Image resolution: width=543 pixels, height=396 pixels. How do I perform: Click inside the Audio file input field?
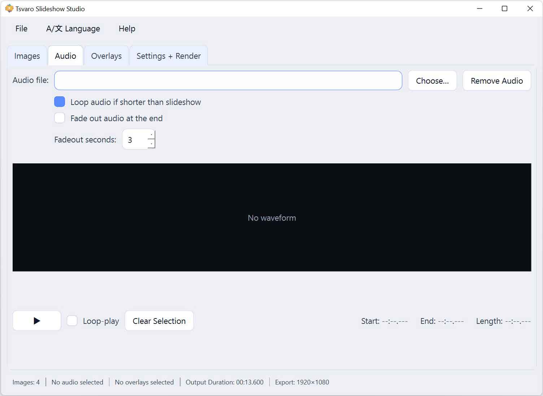click(x=227, y=80)
